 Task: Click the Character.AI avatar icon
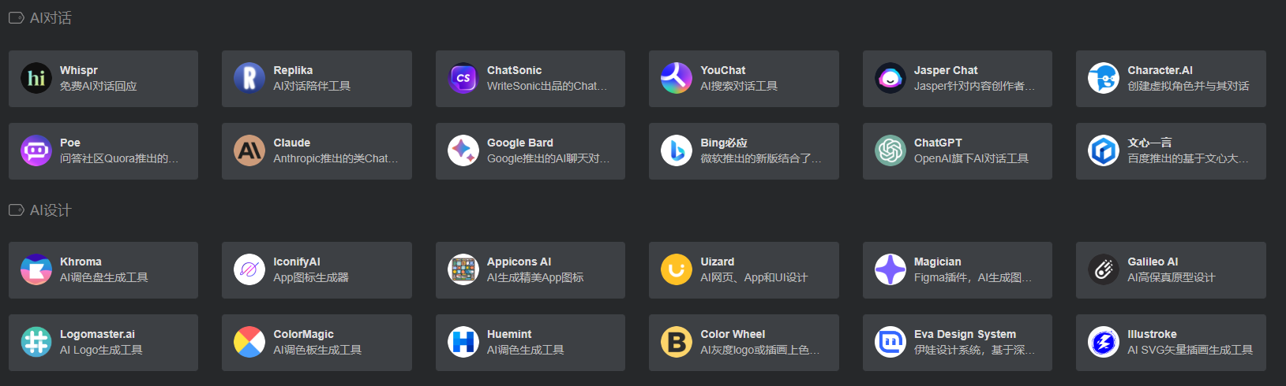click(1104, 79)
